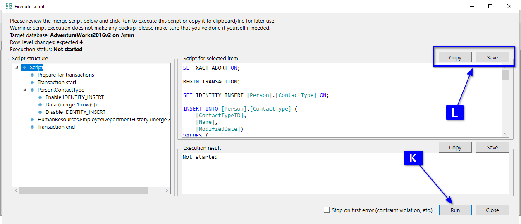
Task: Maximize the Execute script window
Action: [x=490, y=6]
